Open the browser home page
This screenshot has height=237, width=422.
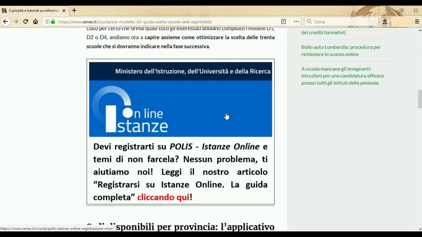pos(35,22)
